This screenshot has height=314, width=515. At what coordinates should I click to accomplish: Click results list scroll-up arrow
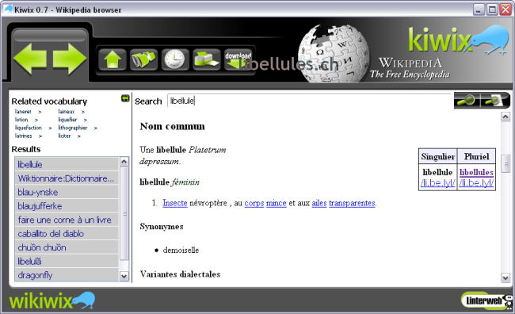124,162
